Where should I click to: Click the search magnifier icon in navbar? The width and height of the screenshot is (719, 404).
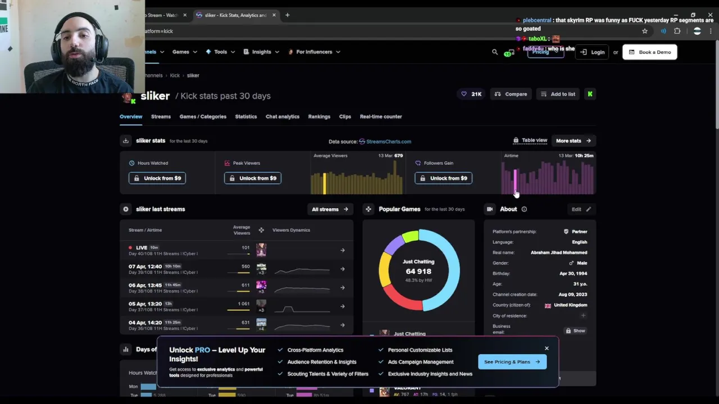point(495,52)
